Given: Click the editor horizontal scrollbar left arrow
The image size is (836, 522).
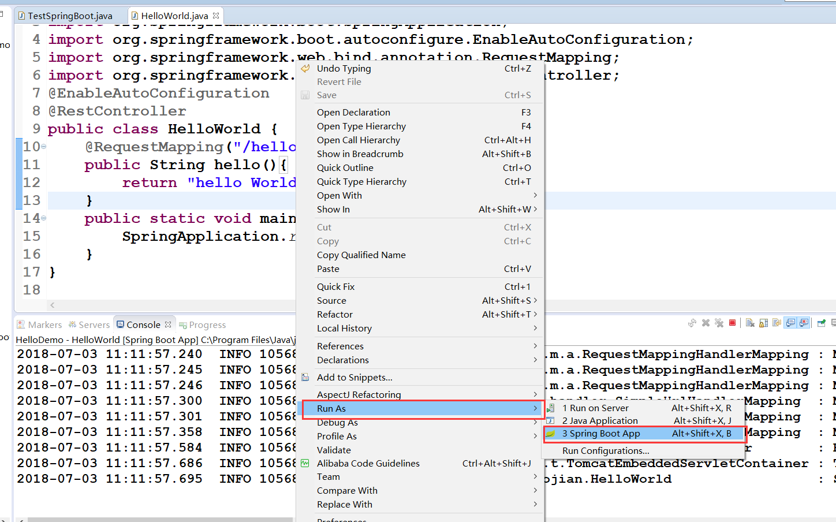Looking at the screenshot, I should [53, 305].
